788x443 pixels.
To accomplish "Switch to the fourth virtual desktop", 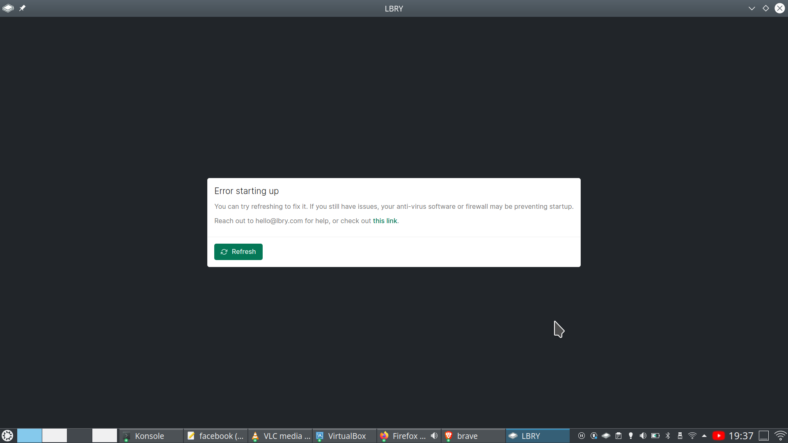I will [x=105, y=436].
